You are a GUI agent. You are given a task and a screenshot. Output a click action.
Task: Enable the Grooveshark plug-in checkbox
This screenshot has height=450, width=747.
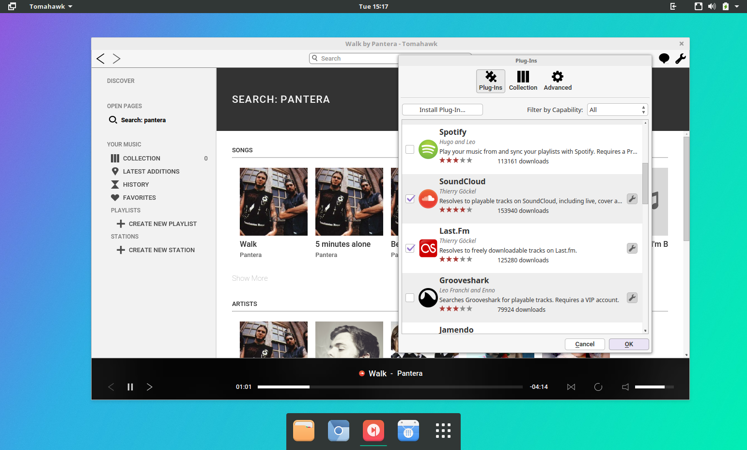click(x=410, y=298)
